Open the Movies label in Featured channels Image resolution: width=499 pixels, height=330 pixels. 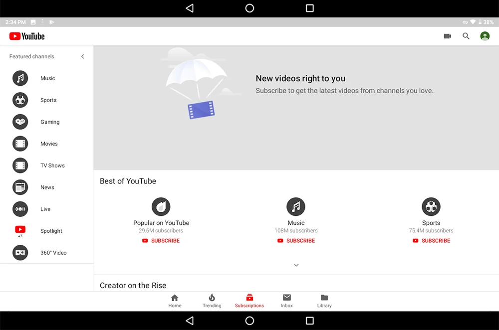49,144
